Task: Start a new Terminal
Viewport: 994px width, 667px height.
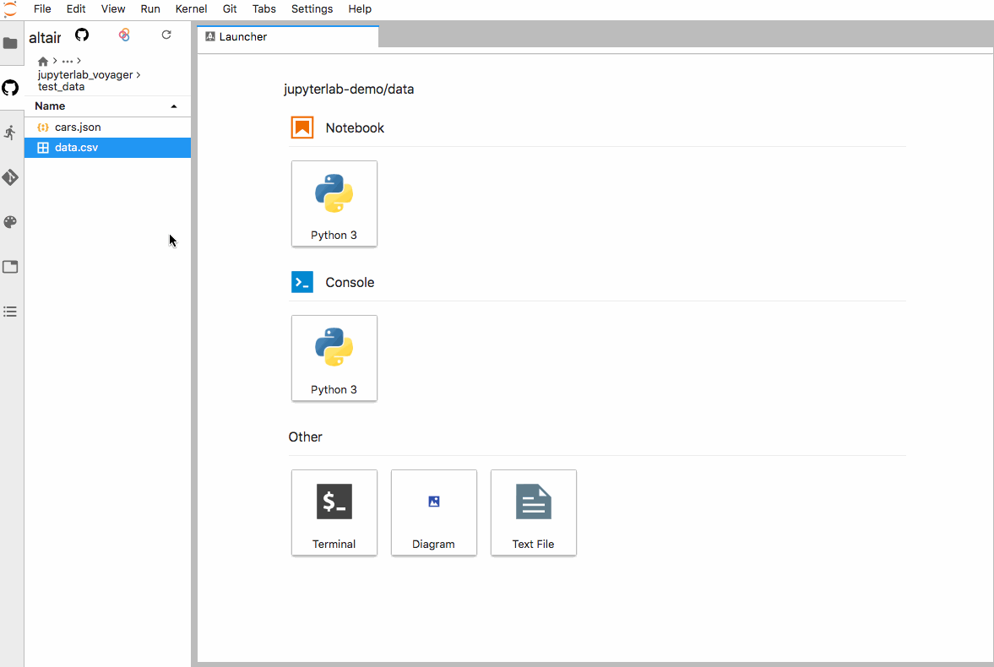Action: coord(334,513)
